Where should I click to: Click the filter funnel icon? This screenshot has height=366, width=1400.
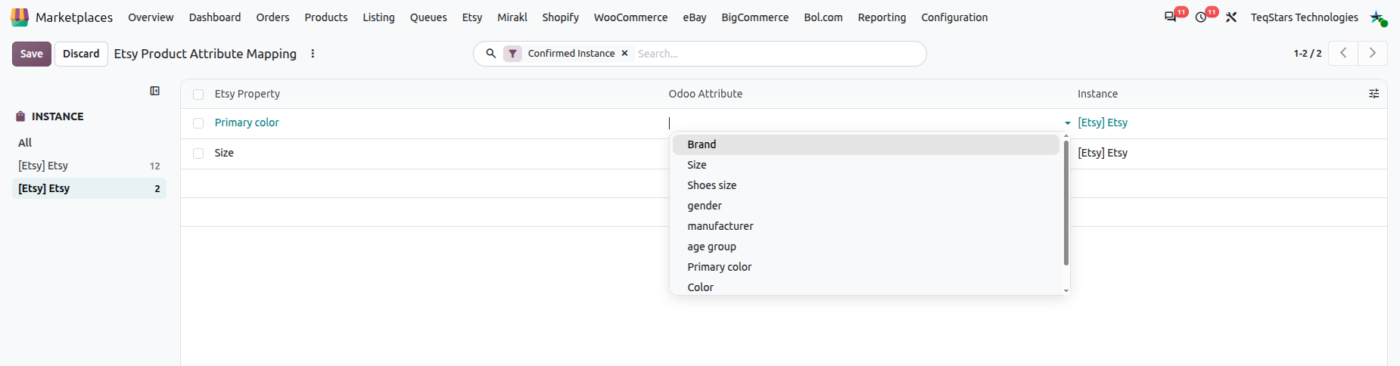point(512,54)
